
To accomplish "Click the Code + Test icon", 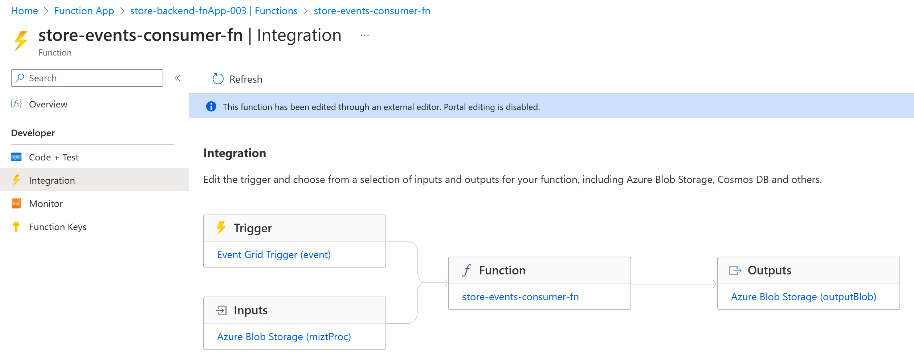I will pyautogui.click(x=16, y=157).
